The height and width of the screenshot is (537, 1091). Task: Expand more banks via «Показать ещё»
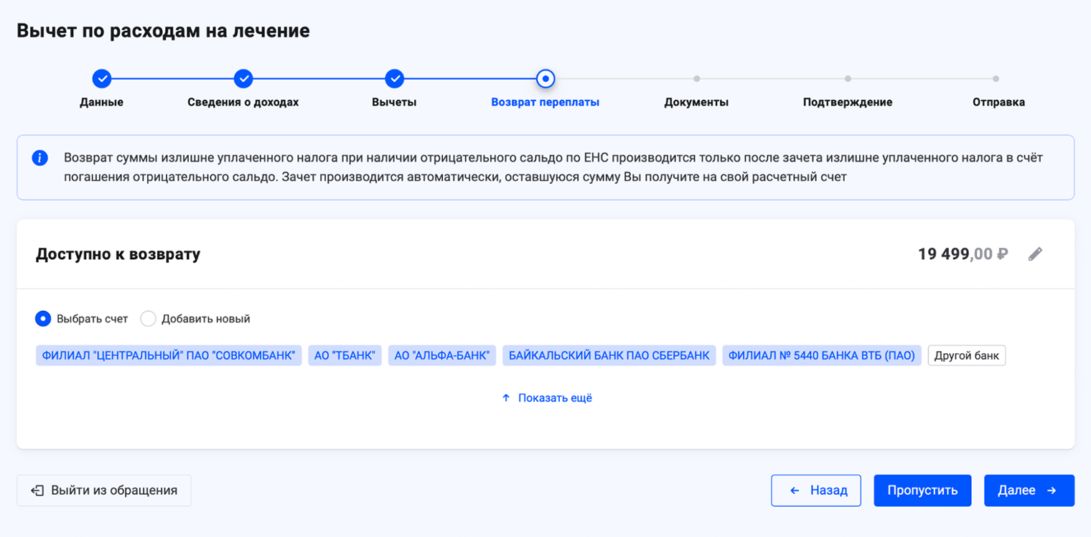point(554,397)
